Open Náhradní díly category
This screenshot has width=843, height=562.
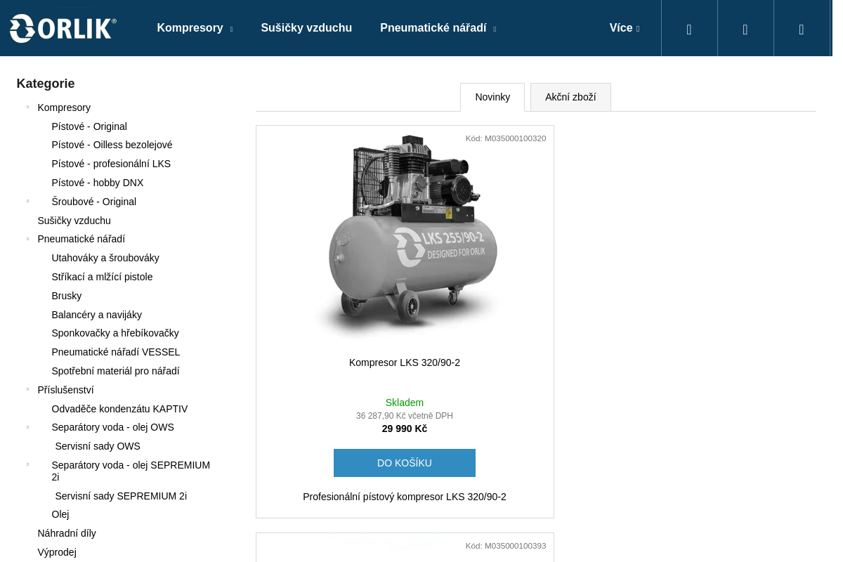coord(67,533)
